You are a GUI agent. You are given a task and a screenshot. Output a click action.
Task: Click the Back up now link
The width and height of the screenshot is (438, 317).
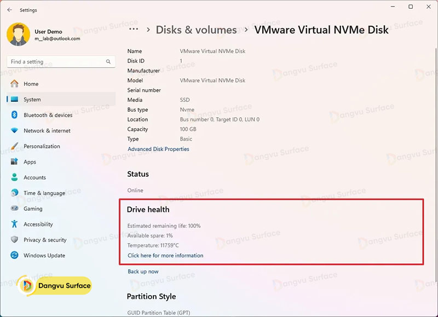tap(143, 272)
